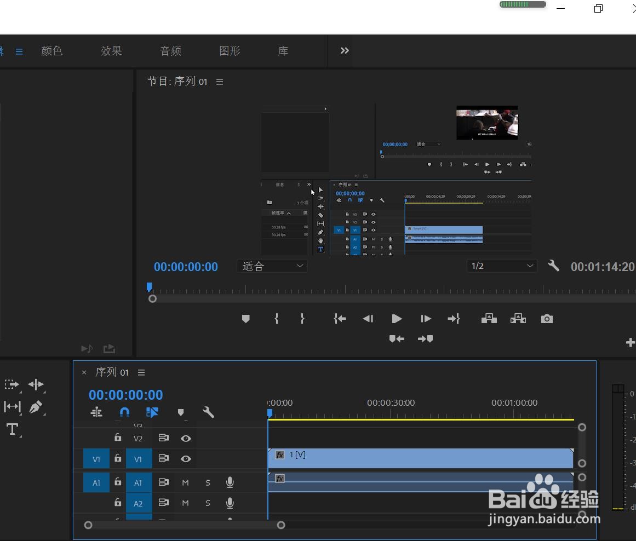Screen dimensions: 636x541
Task: Toggle V2 track output eye
Action: pyautogui.click(x=186, y=439)
